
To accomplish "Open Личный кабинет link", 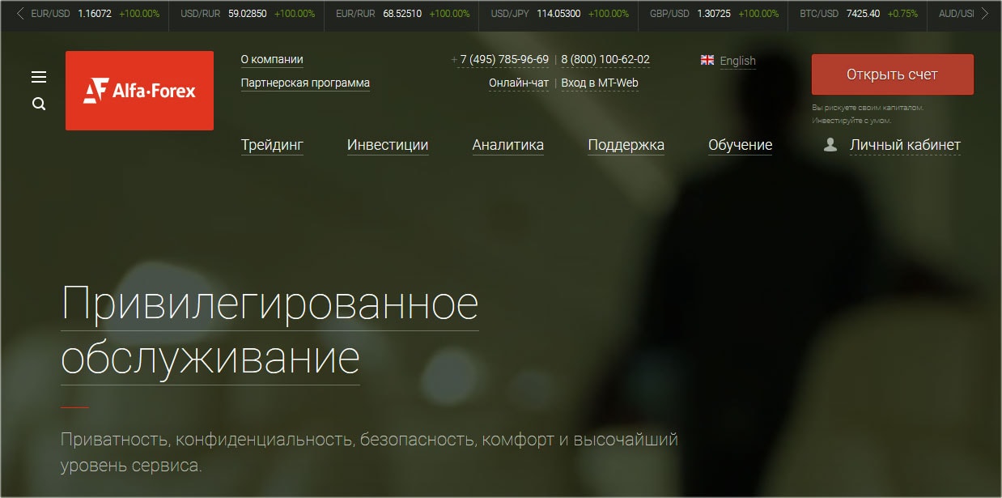I will (904, 145).
